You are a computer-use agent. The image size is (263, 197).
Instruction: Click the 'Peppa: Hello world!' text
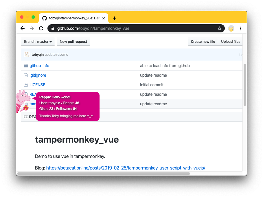55,97
